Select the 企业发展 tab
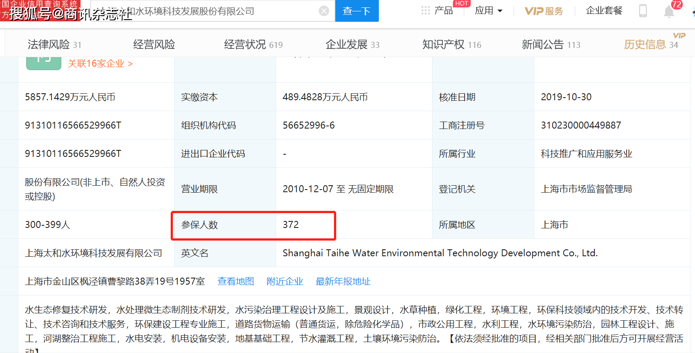The width and height of the screenshot is (695, 353). pos(352,44)
